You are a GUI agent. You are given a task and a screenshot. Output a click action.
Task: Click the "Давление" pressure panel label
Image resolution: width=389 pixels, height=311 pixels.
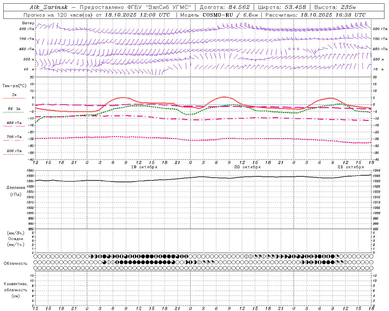pyautogui.click(x=16, y=188)
